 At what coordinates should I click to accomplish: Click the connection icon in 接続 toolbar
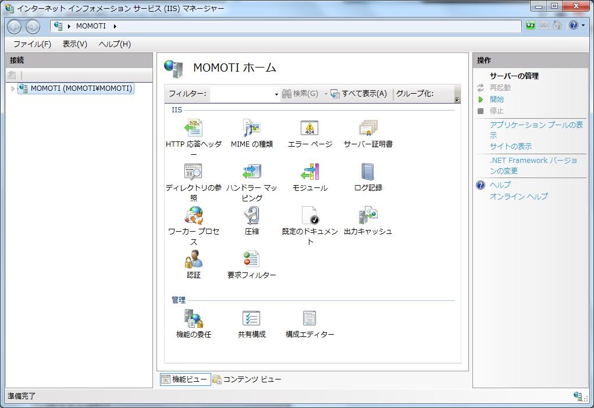12,75
